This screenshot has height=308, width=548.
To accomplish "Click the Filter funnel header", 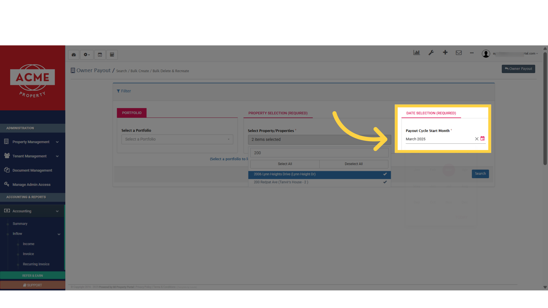I will tap(124, 91).
